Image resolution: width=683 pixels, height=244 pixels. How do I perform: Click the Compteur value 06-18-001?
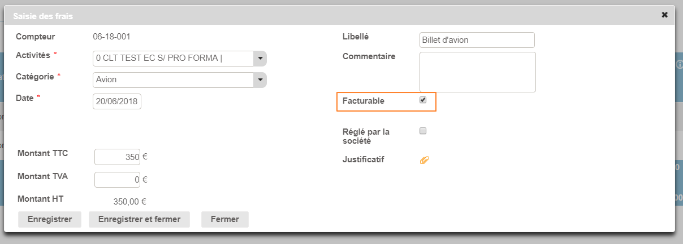coord(112,37)
